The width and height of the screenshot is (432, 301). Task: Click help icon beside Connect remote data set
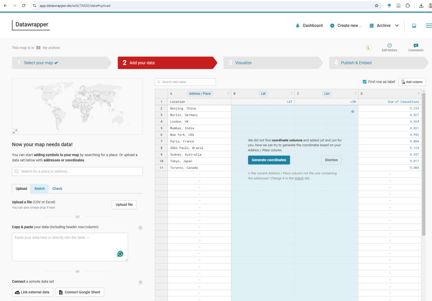pyautogui.click(x=140, y=282)
